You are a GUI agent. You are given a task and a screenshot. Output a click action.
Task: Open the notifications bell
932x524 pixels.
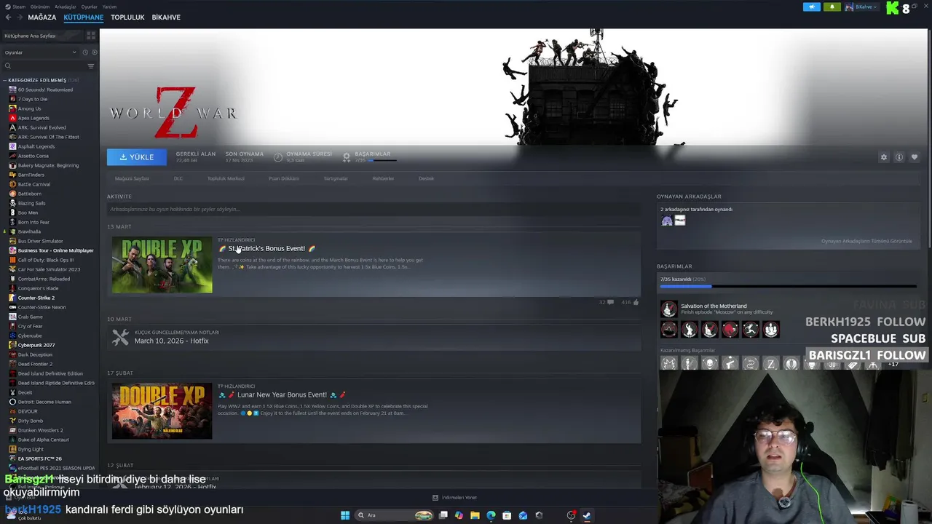[832, 7]
